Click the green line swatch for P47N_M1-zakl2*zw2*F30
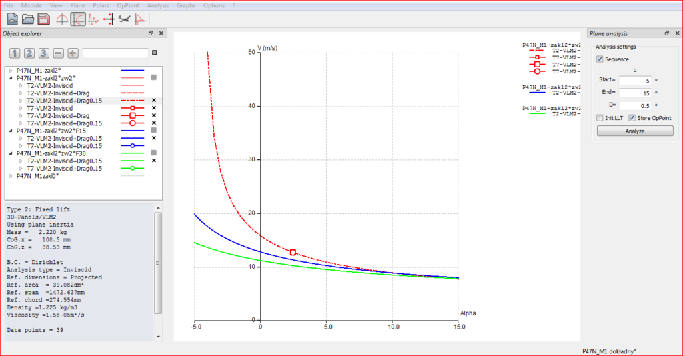Screen dimensions: 683x356 coord(133,153)
